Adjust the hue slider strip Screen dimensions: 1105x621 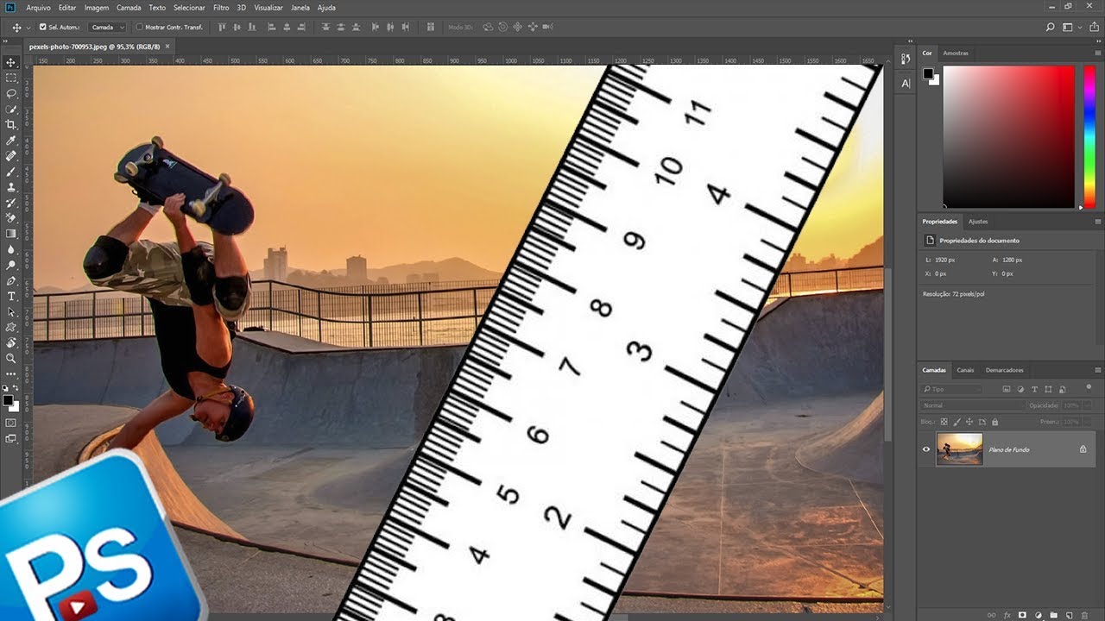[x=1089, y=136]
